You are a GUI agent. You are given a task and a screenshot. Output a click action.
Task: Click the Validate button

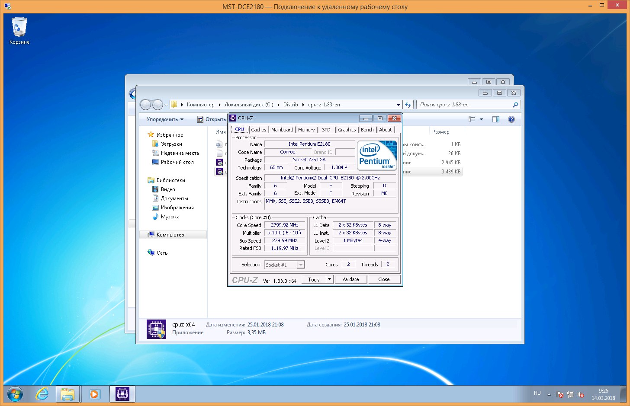(350, 279)
